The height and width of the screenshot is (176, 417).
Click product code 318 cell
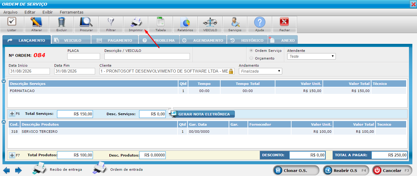click(14, 132)
